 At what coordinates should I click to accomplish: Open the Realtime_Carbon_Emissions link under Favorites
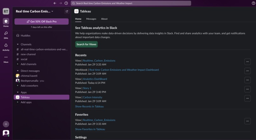click(99, 120)
